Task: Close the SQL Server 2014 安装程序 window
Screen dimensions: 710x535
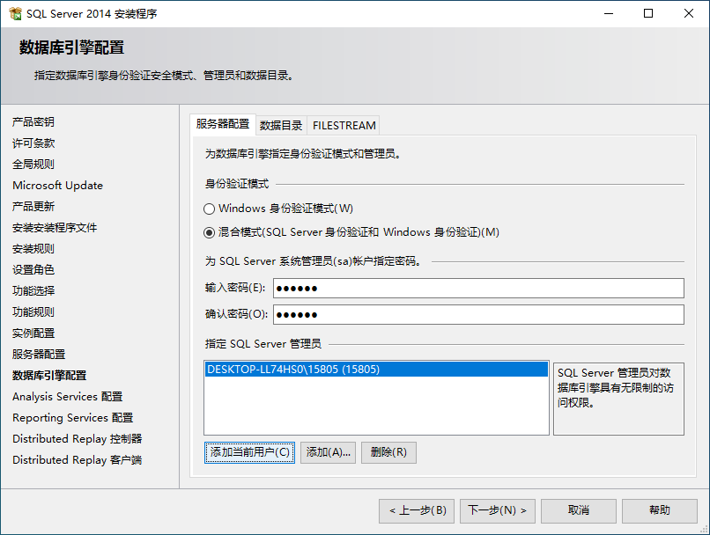Action: pyautogui.click(x=689, y=13)
